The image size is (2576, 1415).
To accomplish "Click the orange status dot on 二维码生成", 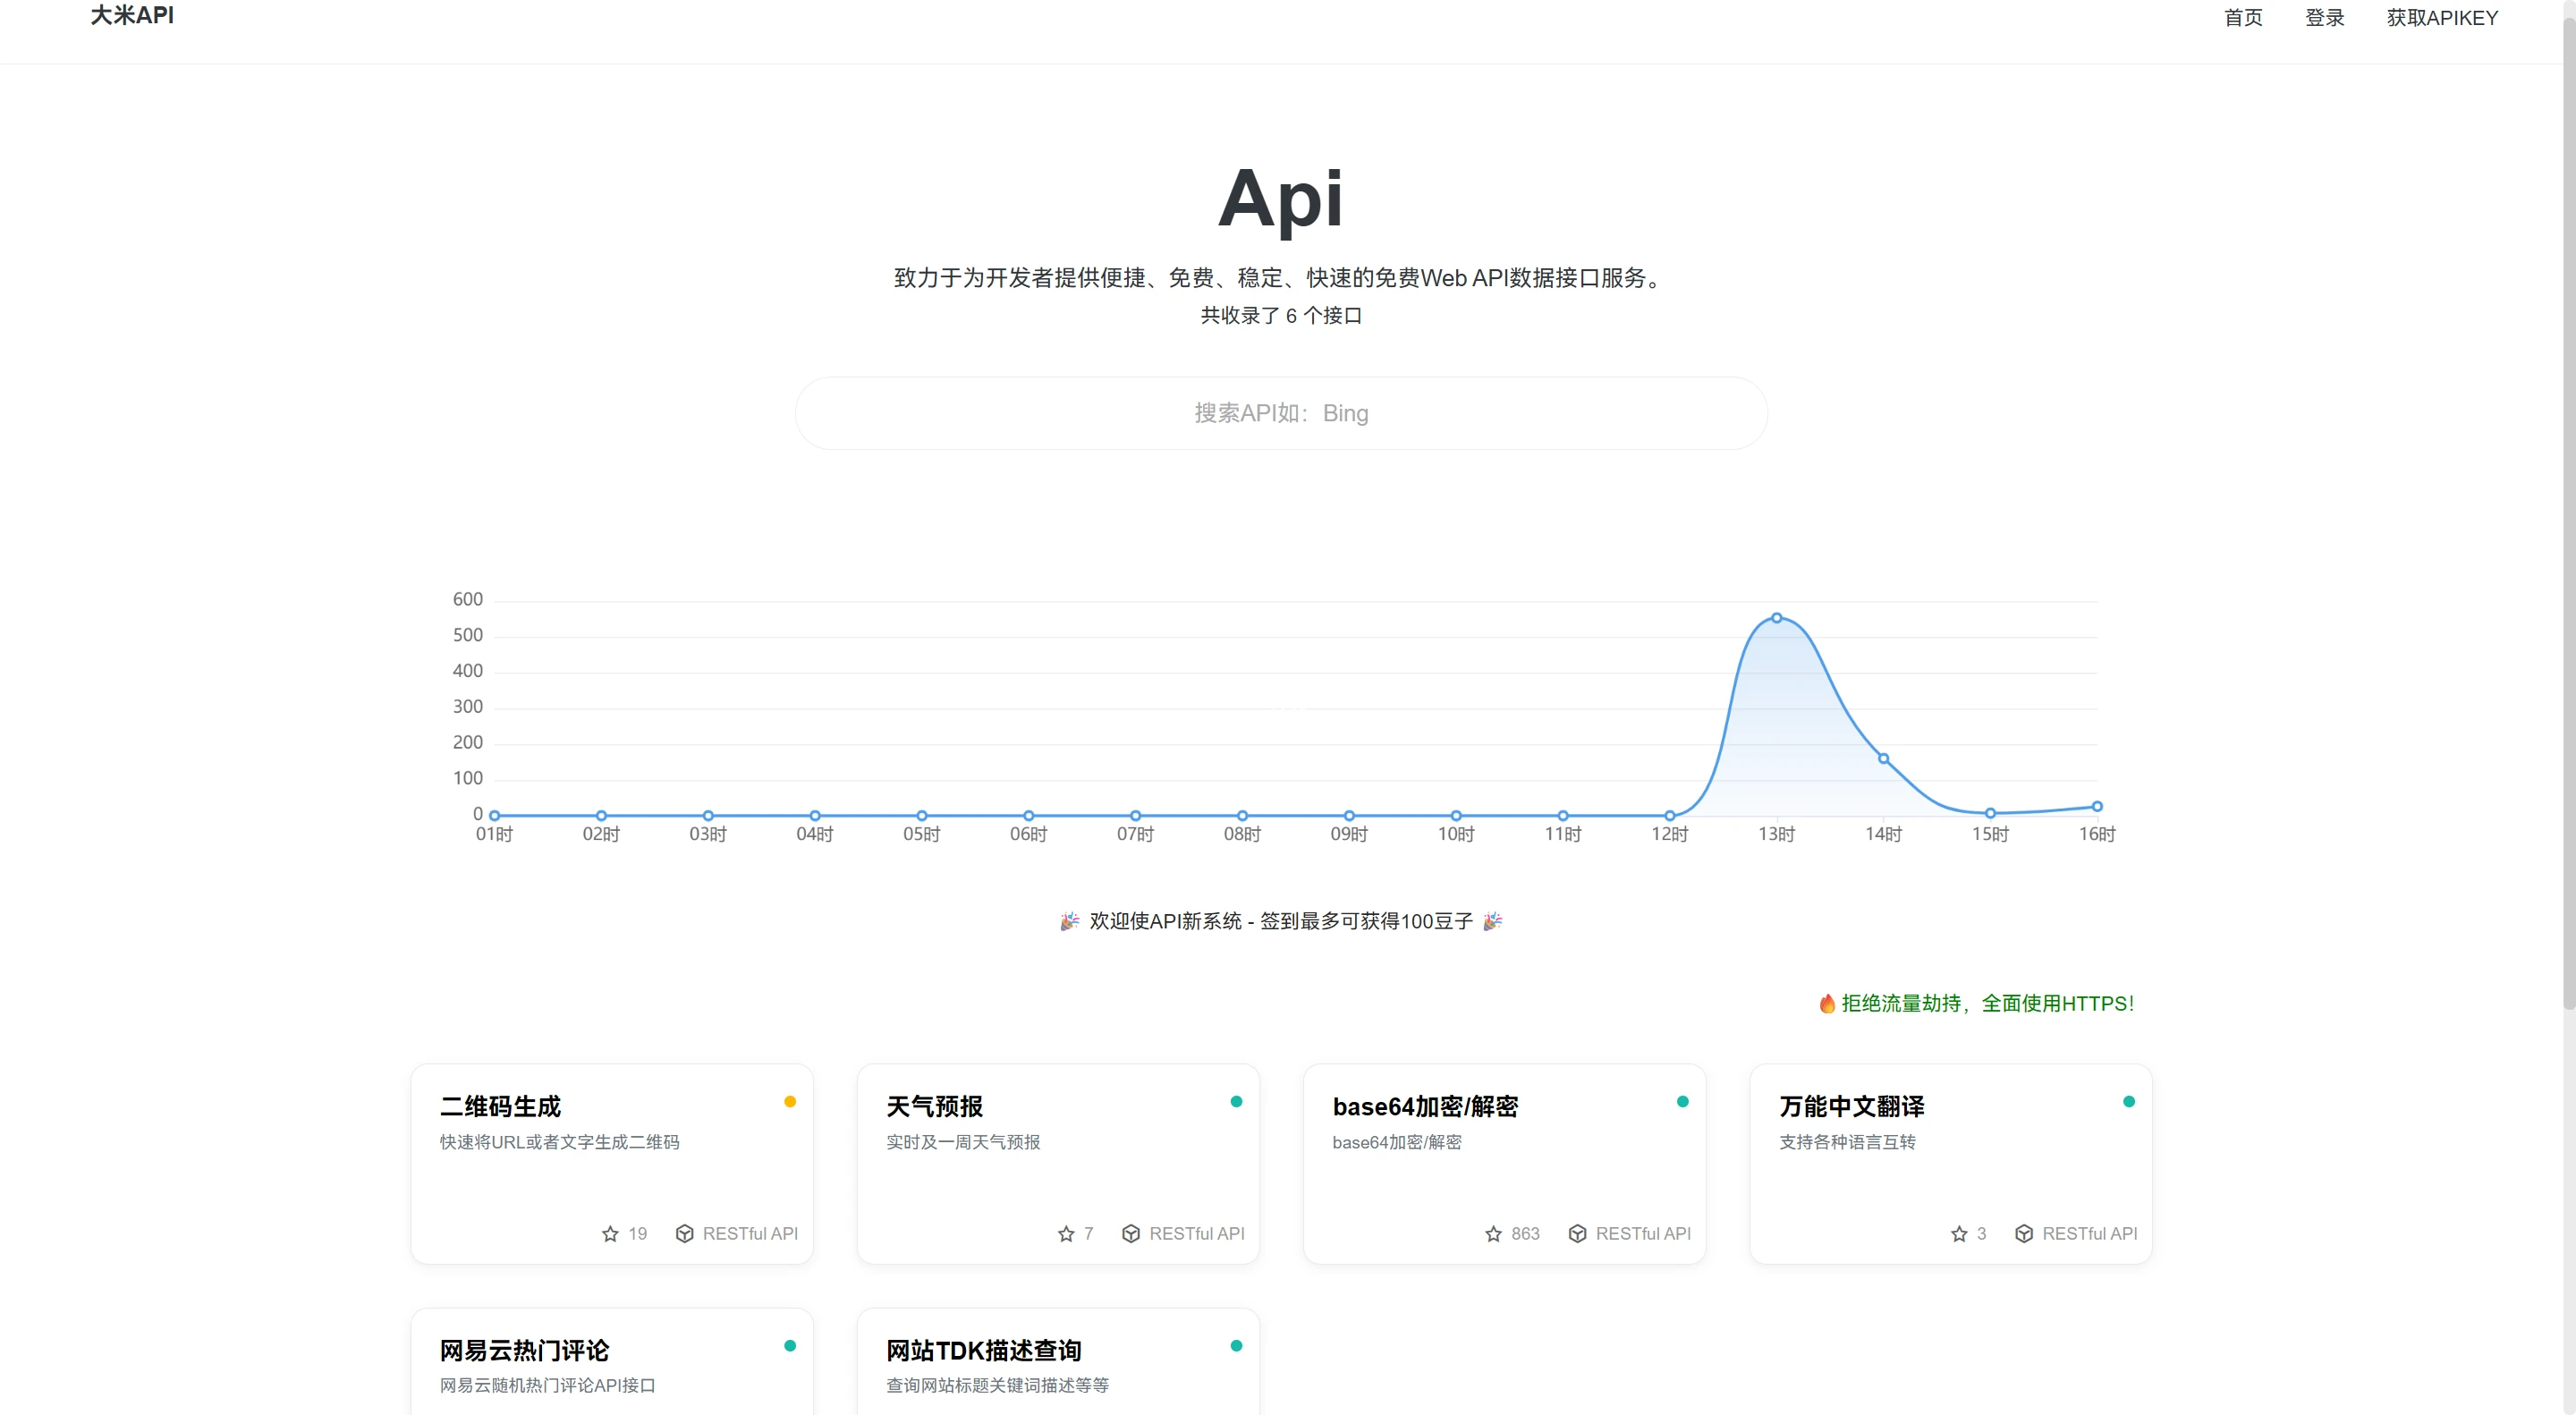I will (790, 1102).
